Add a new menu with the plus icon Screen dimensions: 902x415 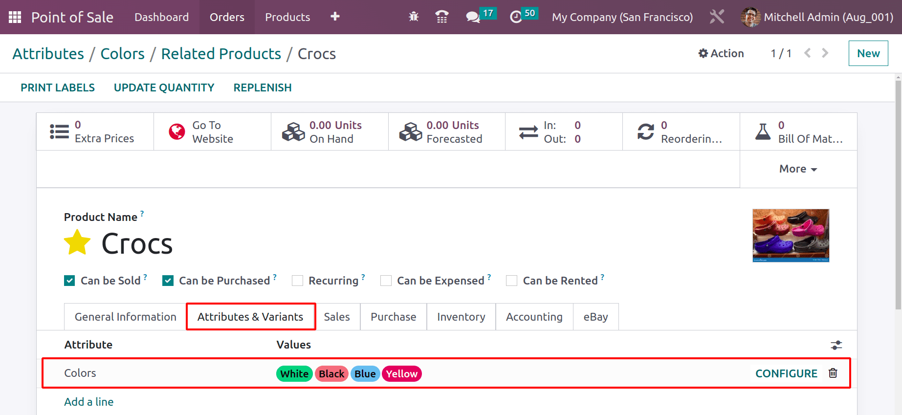[335, 17]
